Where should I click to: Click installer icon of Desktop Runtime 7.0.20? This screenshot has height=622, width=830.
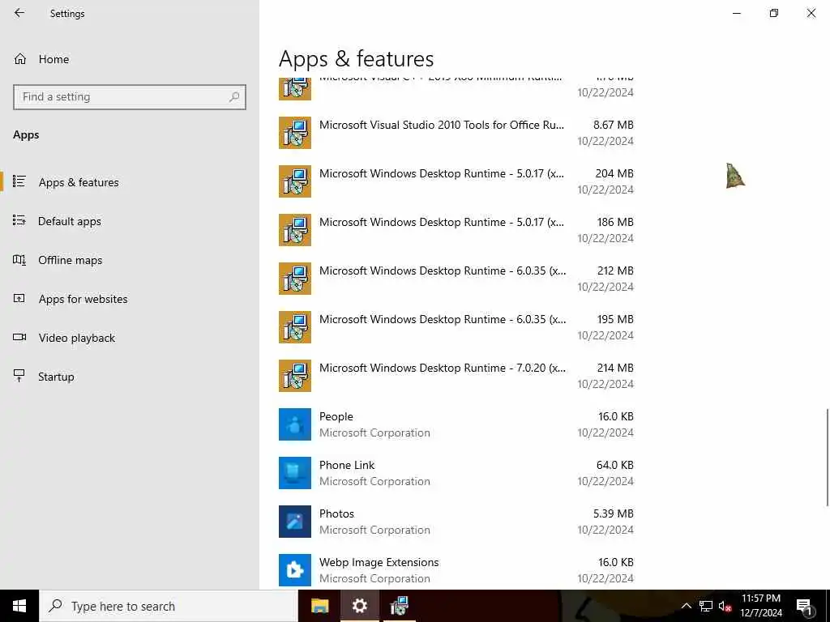[x=295, y=376]
